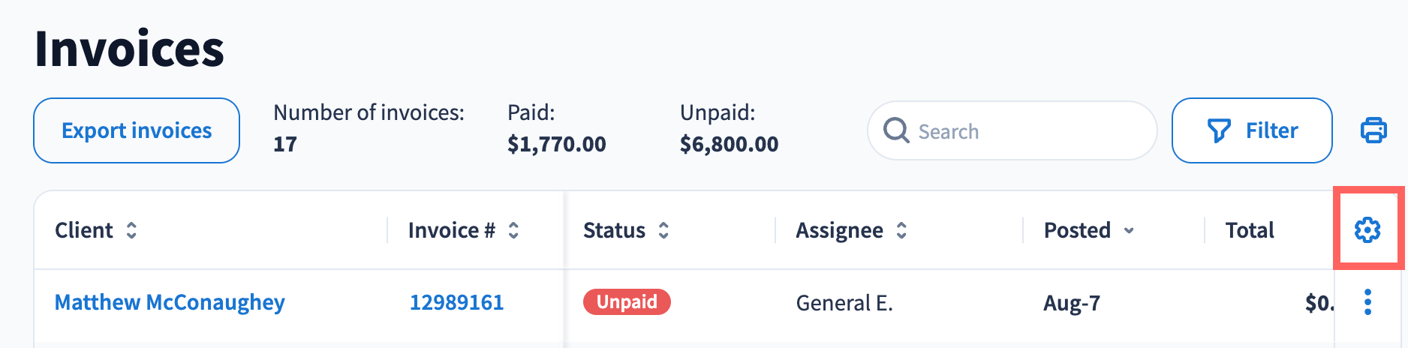Click the Posted column header label
Image resolution: width=1408 pixels, height=348 pixels.
pyautogui.click(x=1077, y=230)
